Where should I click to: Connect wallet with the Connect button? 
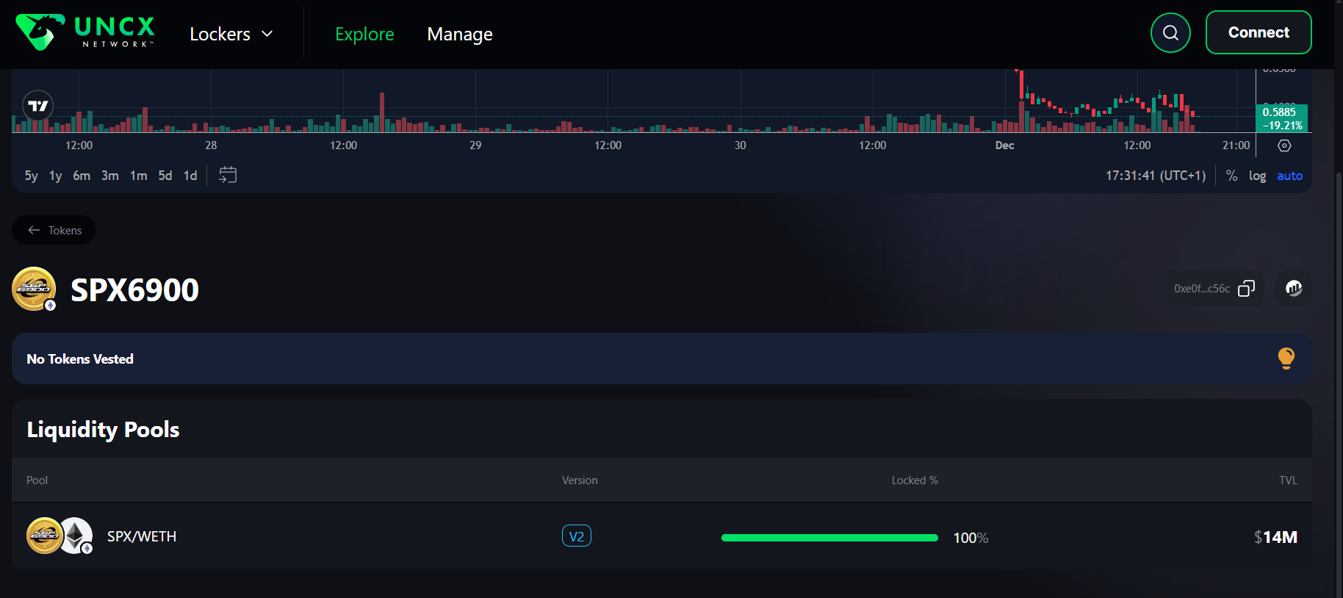pyautogui.click(x=1259, y=32)
